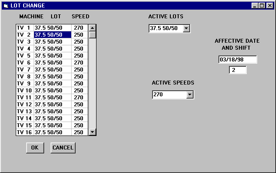Select lot cell in TV 5 row

pos(53,56)
